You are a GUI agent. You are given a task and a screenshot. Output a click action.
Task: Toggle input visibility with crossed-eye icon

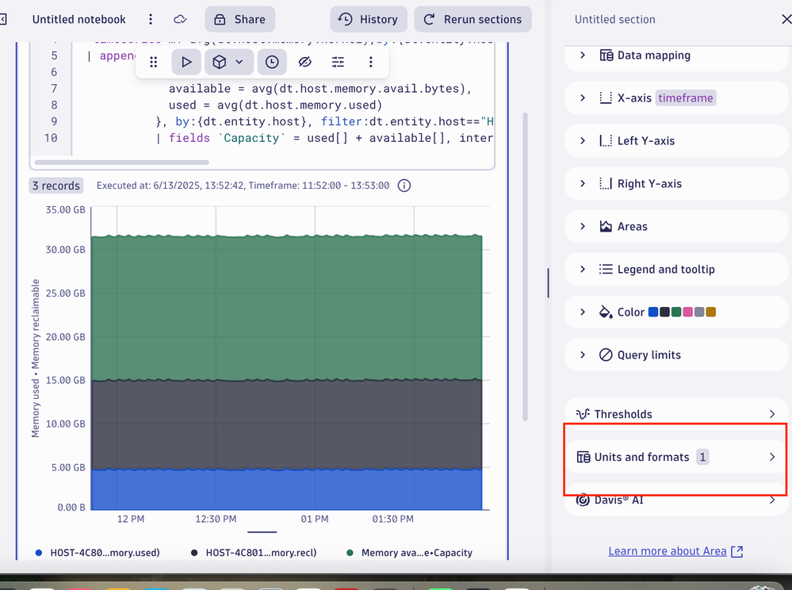pos(305,62)
